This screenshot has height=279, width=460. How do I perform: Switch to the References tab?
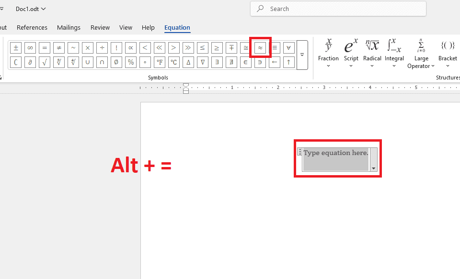tap(32, 28)
